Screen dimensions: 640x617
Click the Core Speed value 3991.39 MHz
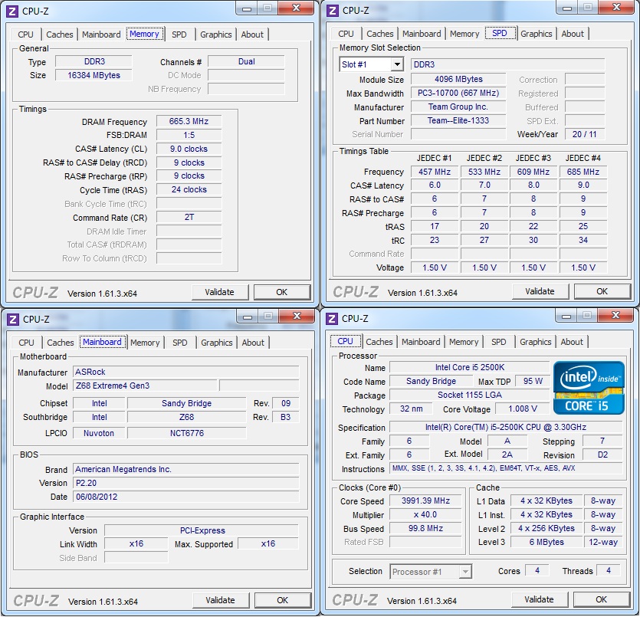click(x=425, y=500)
